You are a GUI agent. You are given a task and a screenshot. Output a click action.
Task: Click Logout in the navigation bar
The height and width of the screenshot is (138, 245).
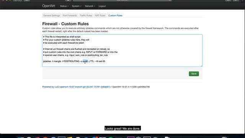(102, 6)
